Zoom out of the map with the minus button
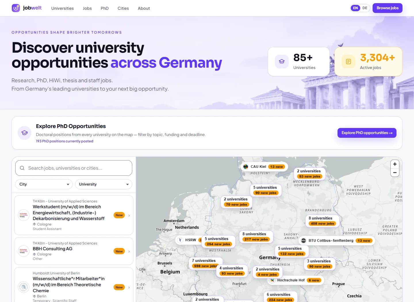Image resolution: width=414 pixels, height=302 pixels. (395, 173)
